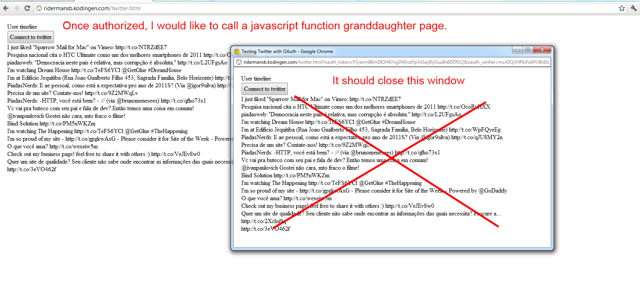
Task: Click 'O que você ama?' tweet in main window
Action: click(52, 146)
